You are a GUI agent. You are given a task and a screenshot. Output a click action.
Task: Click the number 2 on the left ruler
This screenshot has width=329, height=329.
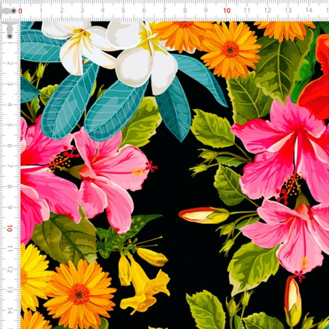[x=10, y=64]
